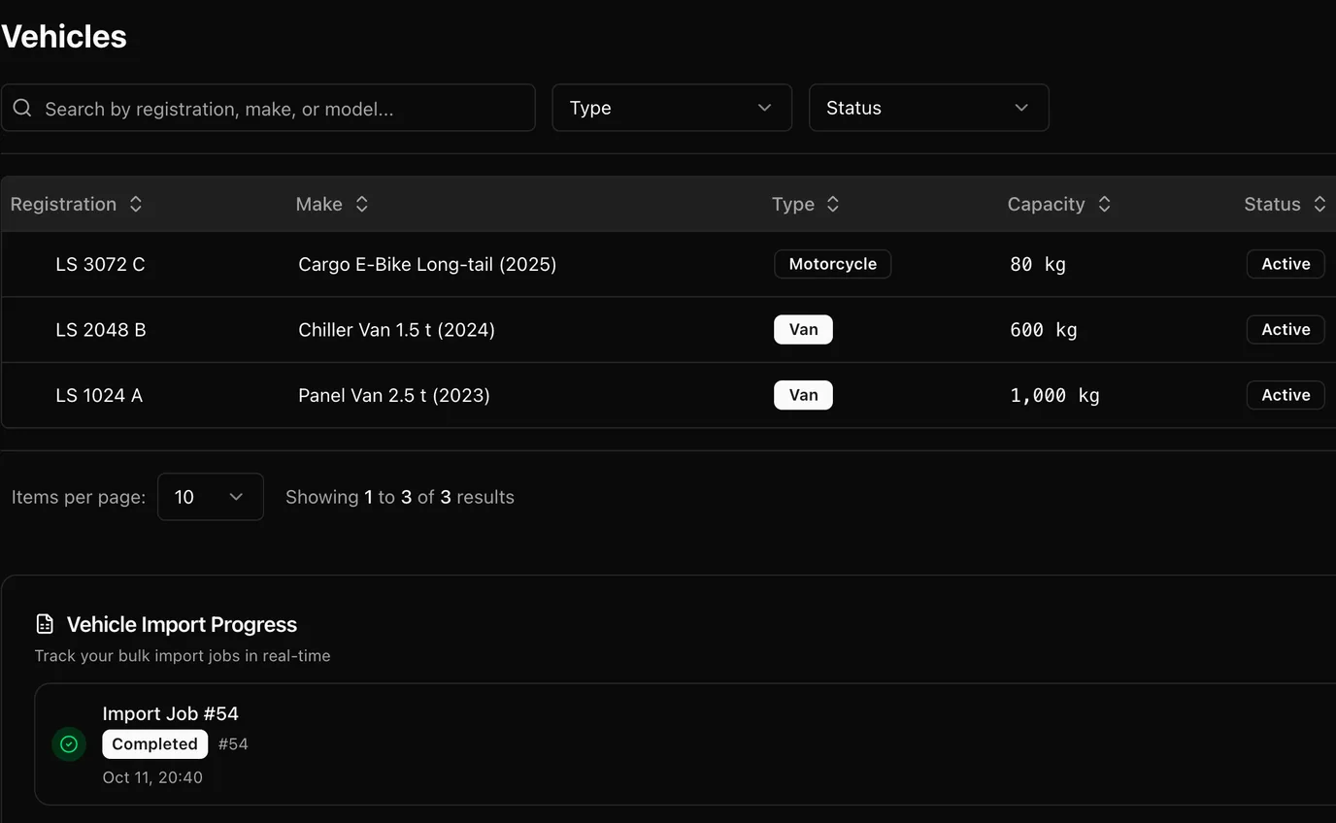Click the Vehicle Import Progress document icon
Image resolution: width=1336 pixels, height=823 pixels.
click(45, 624)
